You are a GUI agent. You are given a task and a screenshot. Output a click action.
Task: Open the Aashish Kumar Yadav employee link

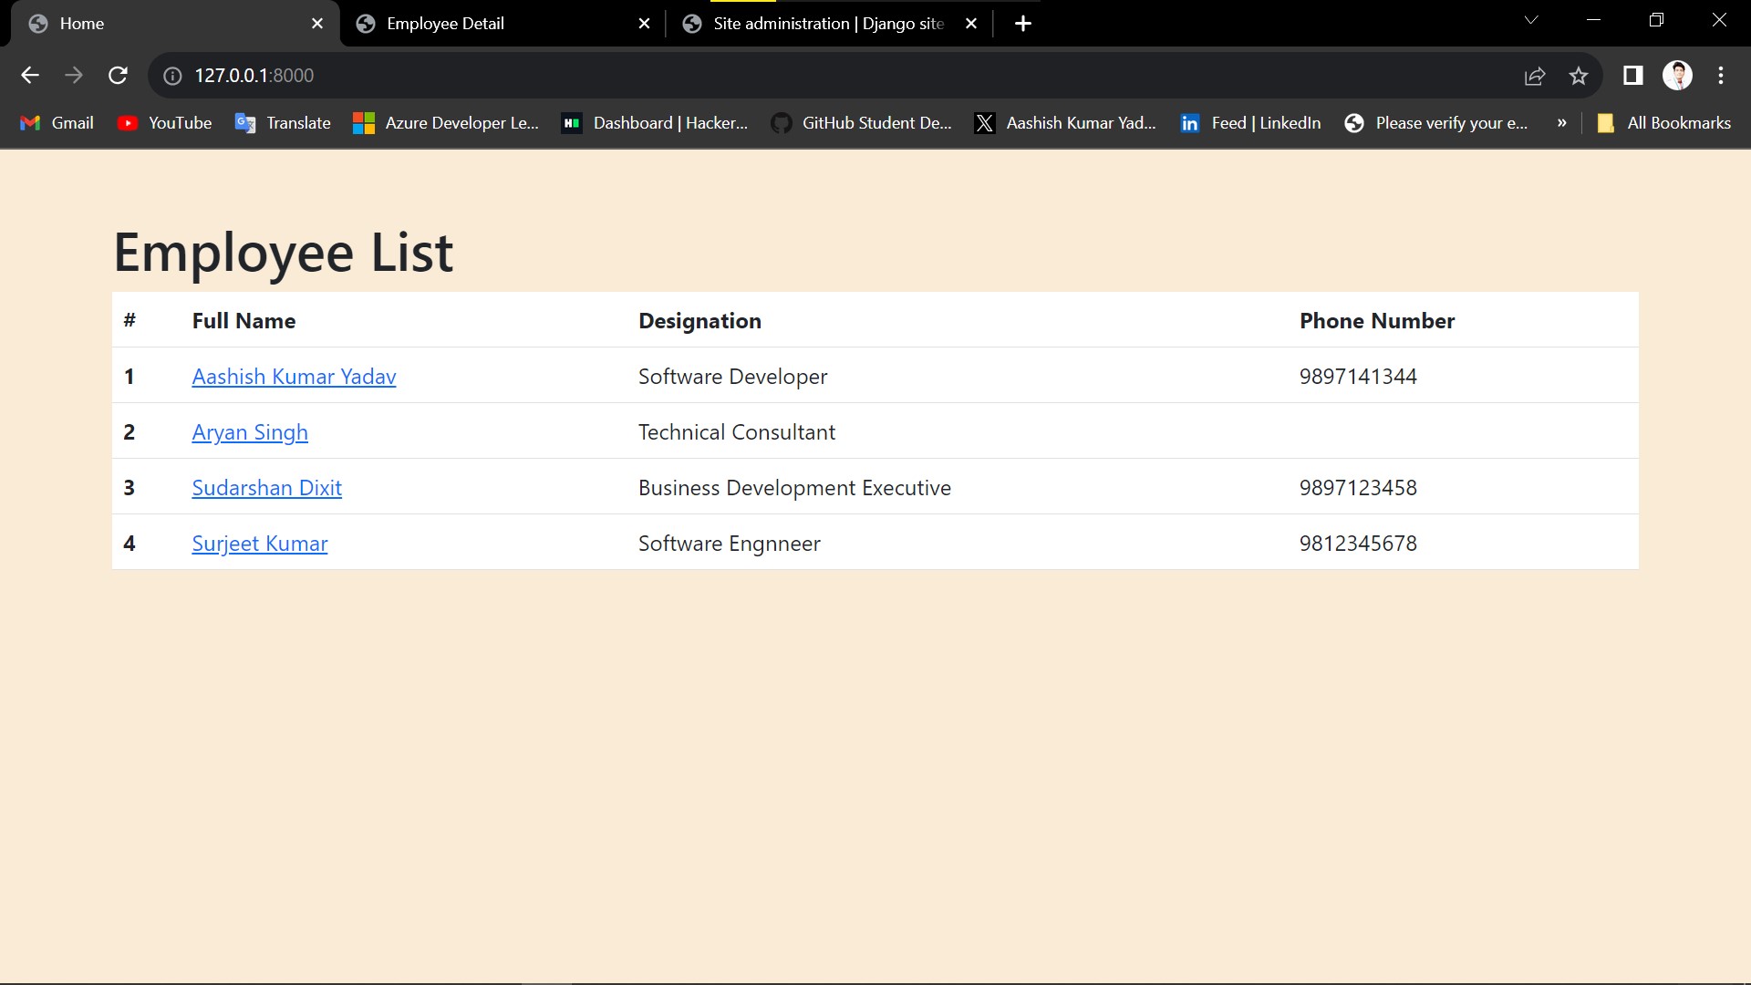pos(294,376)
